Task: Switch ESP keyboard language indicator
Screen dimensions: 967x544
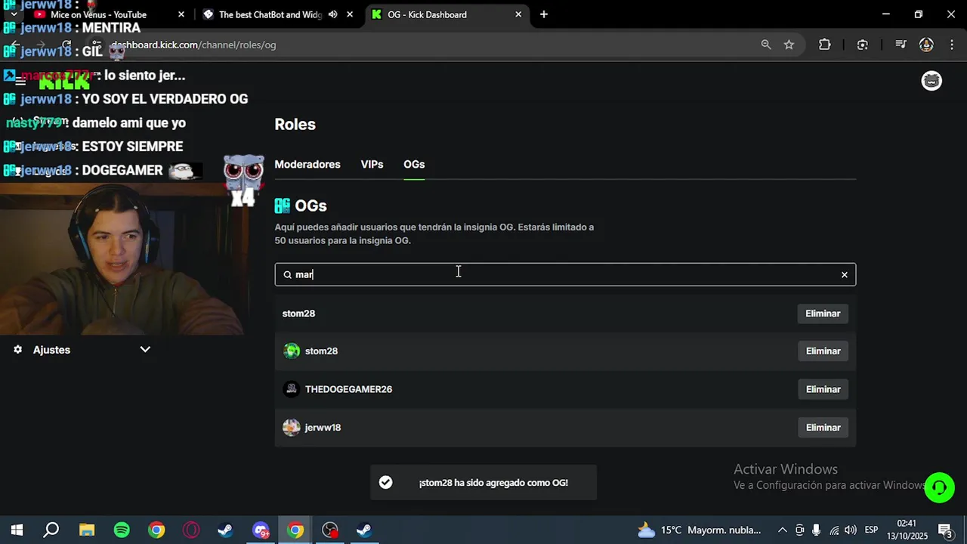Action: pyautogui.click(x=871, y=530)
